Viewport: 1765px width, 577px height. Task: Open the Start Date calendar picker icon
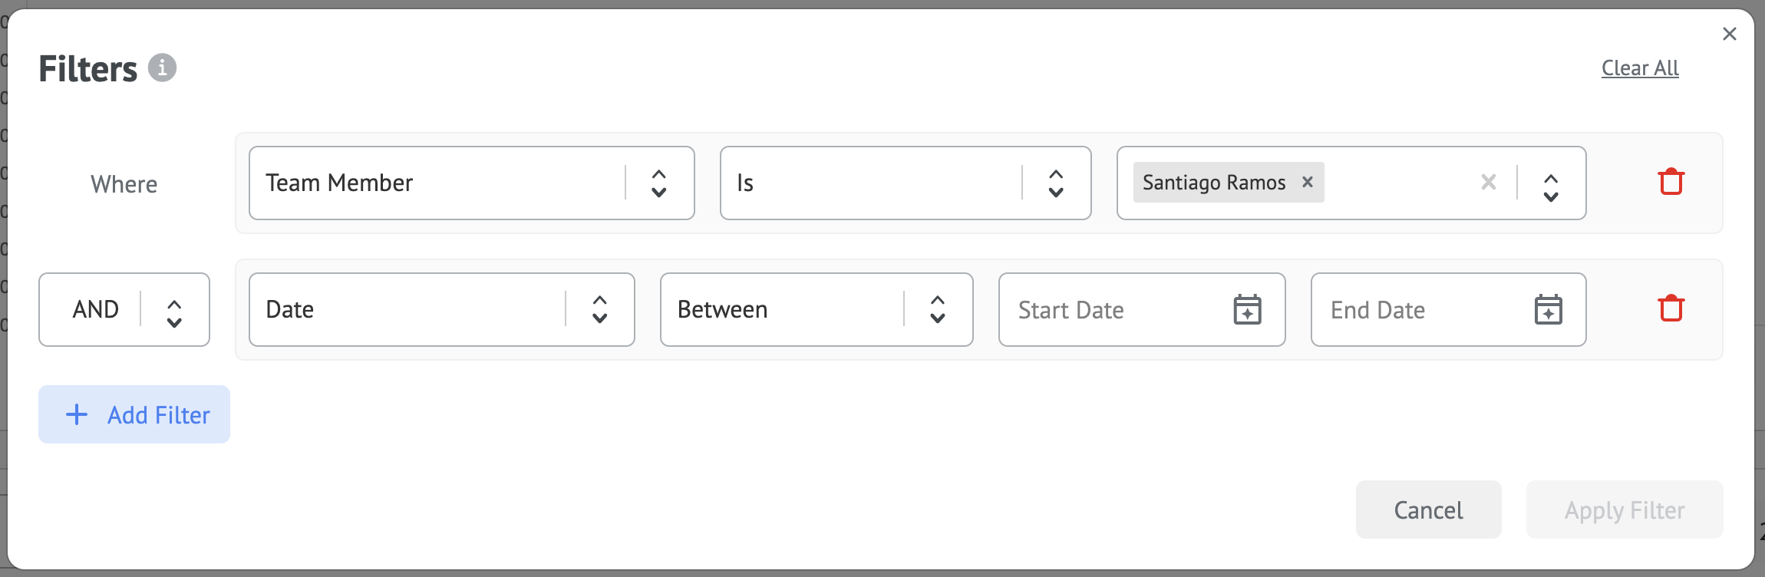(1247, 310)
